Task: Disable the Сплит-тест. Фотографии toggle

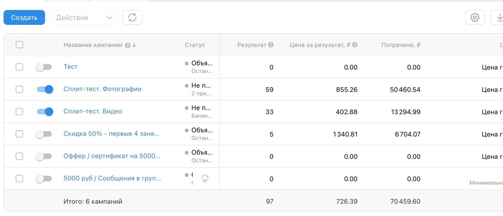Action: pyautogui.click(x=45, y=89)
